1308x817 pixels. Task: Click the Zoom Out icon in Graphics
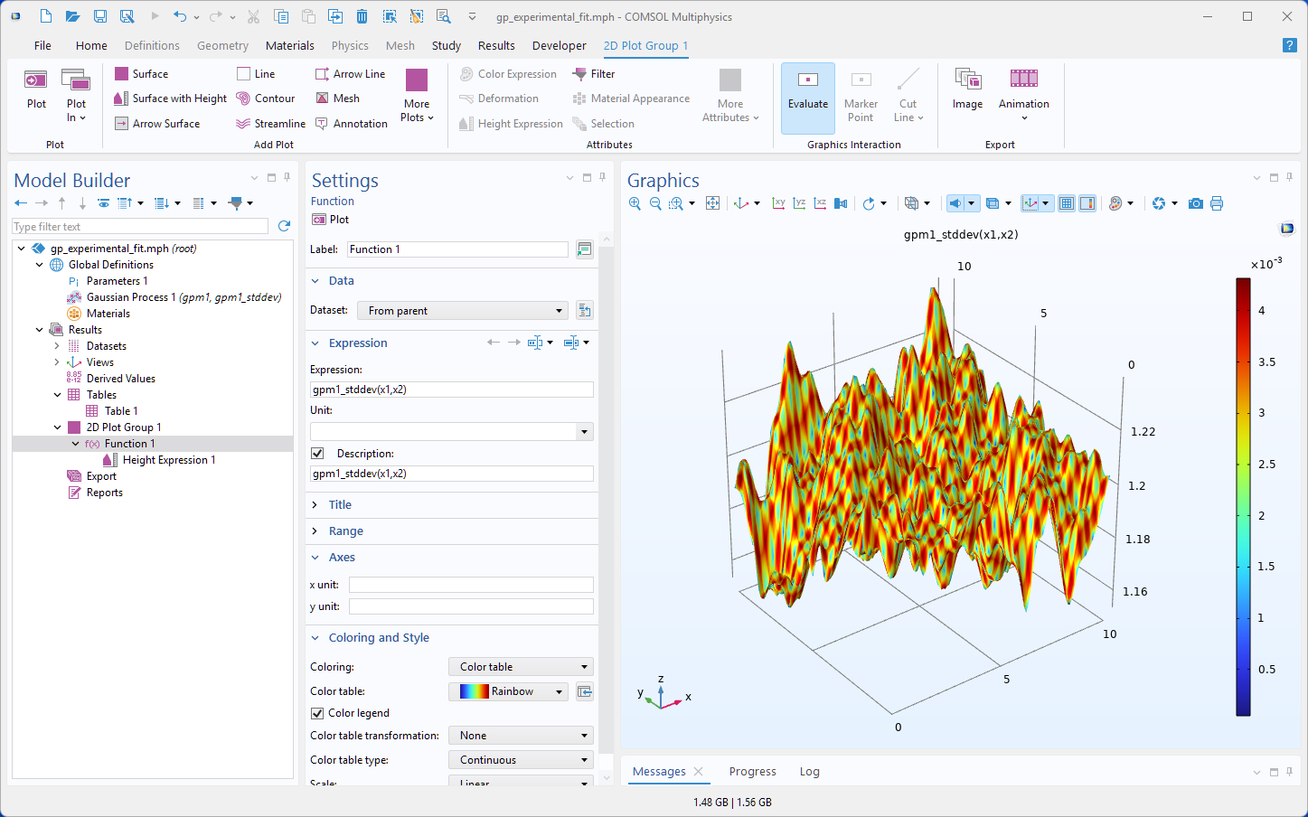coord(655,203)
